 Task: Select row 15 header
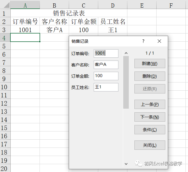coord(5,127)
